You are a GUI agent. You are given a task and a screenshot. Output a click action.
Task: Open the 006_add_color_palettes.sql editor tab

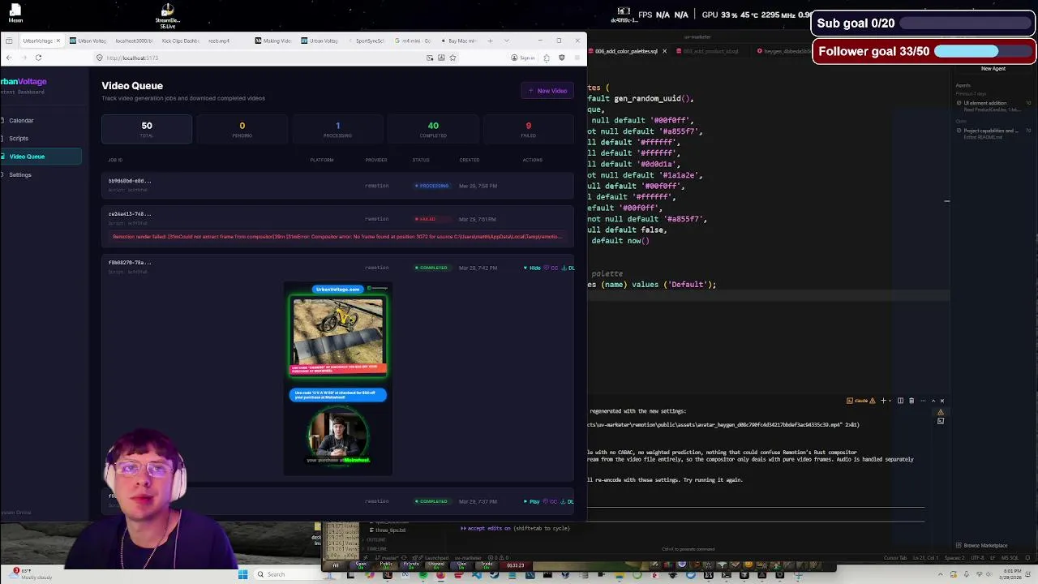point(625,51)
